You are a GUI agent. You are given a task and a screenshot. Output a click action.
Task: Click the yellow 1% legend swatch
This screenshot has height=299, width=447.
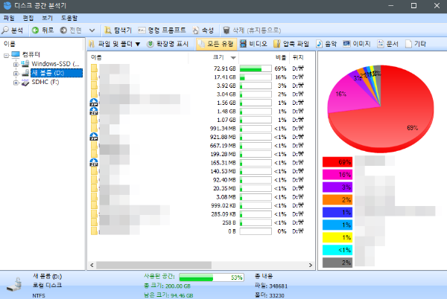coord(337,237)
